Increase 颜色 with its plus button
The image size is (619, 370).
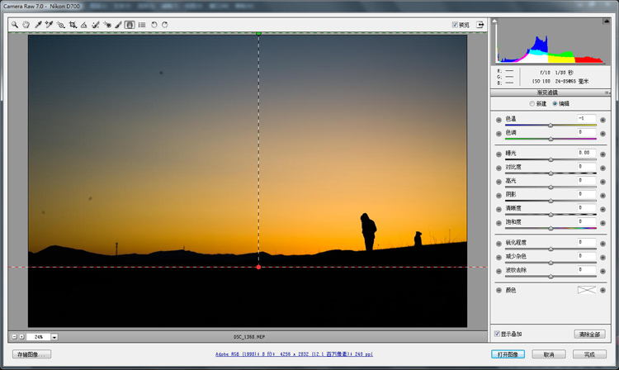pos(602,290)
